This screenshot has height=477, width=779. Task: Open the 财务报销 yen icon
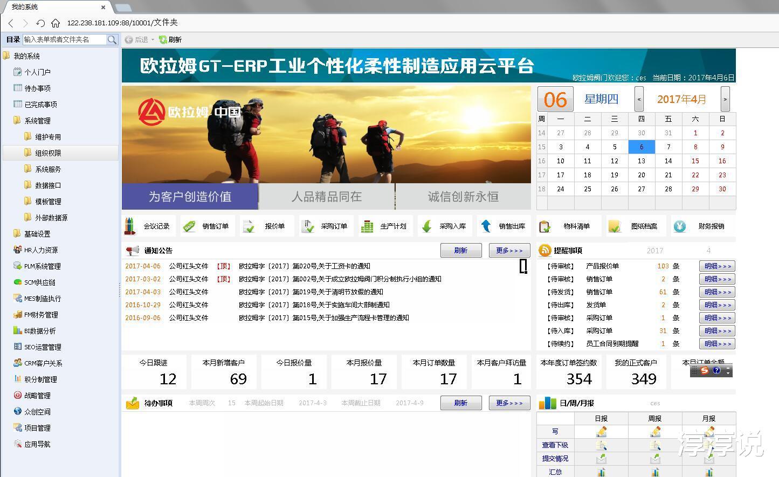[x=680, y=226]
